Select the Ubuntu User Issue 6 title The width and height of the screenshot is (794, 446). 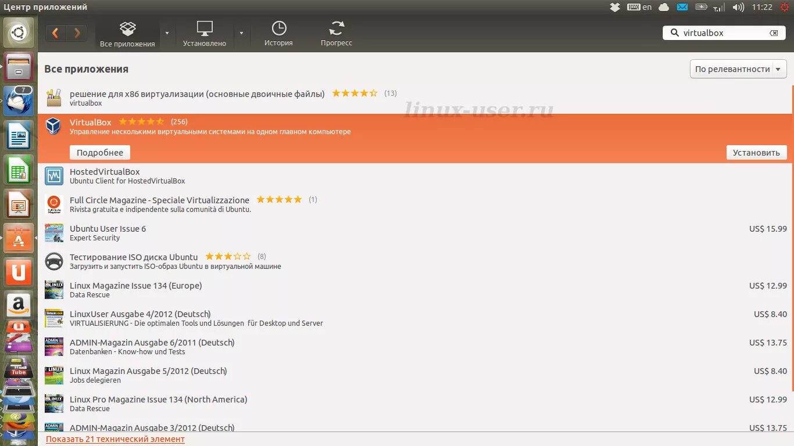coord(108,229)
